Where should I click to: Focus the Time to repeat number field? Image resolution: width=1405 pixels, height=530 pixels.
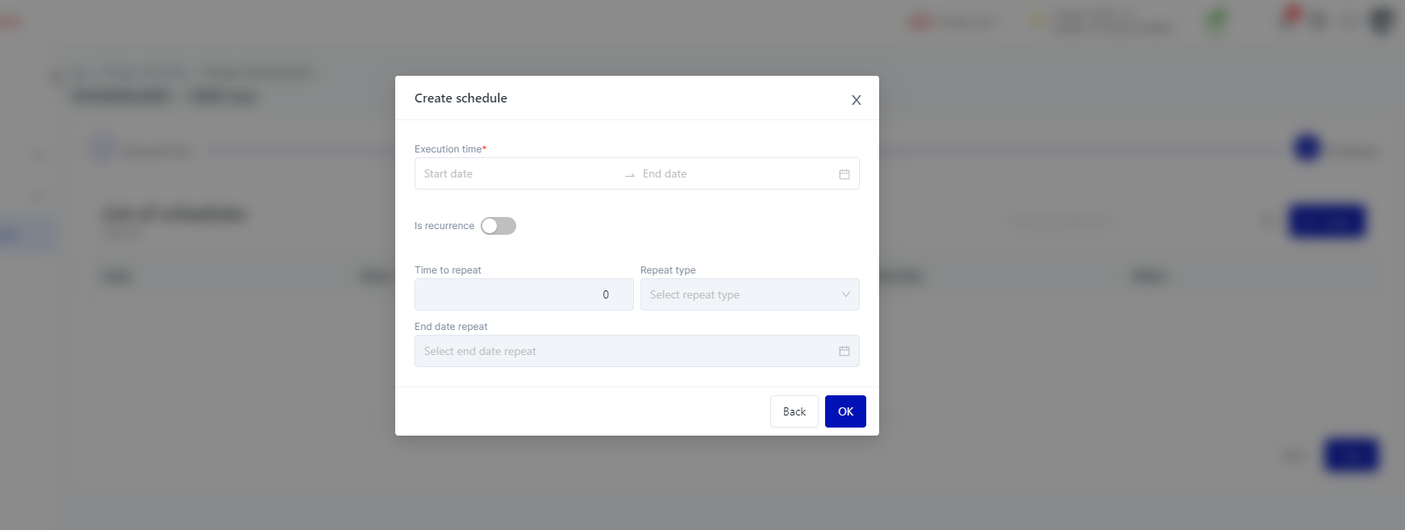click(x=523, y=295)
